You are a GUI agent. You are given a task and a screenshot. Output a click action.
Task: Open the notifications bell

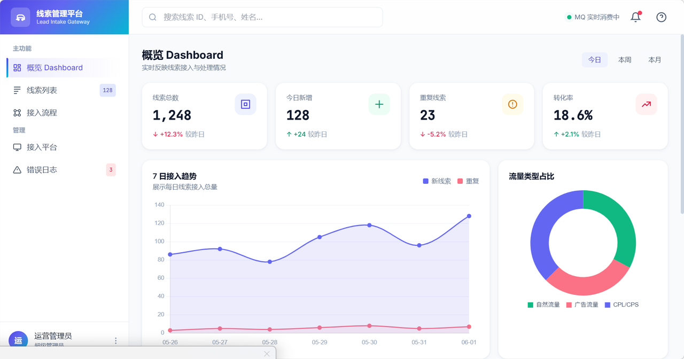tap(635, 17)
